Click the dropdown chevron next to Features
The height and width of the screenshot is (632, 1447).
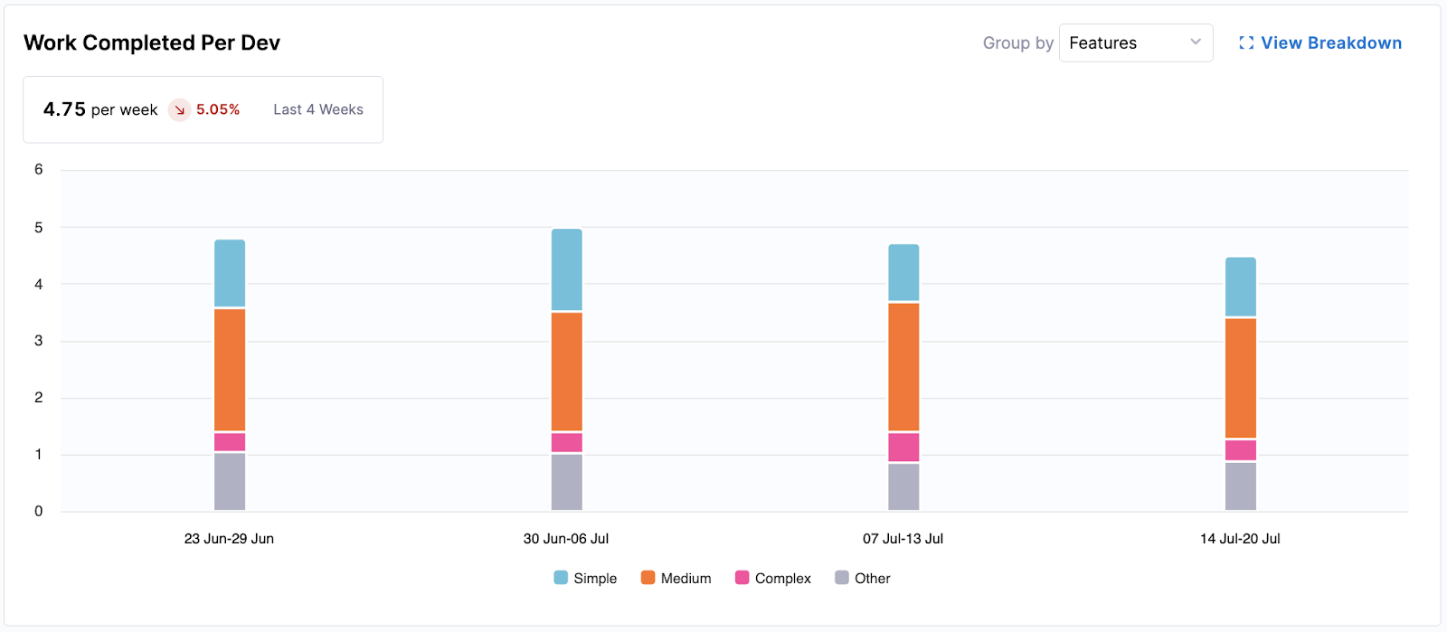1196,42
